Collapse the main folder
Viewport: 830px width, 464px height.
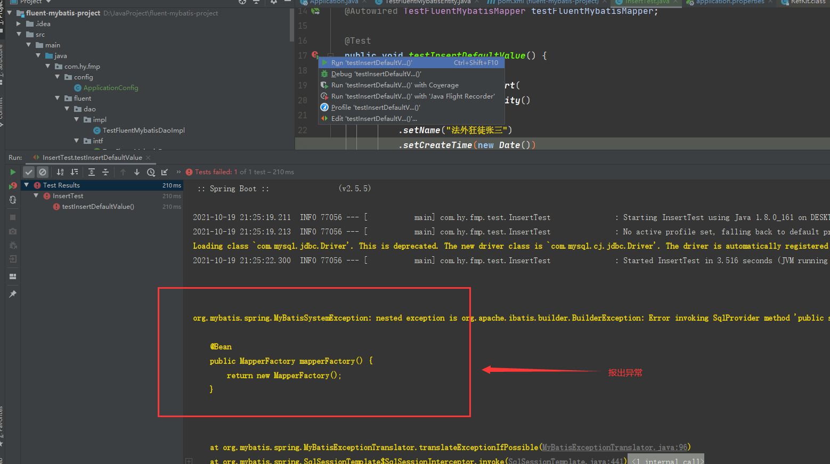(29, 45)
